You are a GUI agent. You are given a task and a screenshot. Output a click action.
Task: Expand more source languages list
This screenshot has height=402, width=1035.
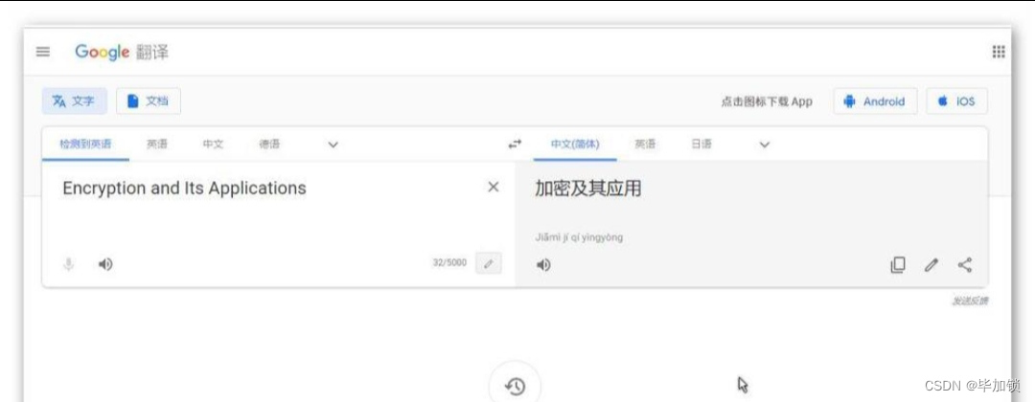(333, 145)
